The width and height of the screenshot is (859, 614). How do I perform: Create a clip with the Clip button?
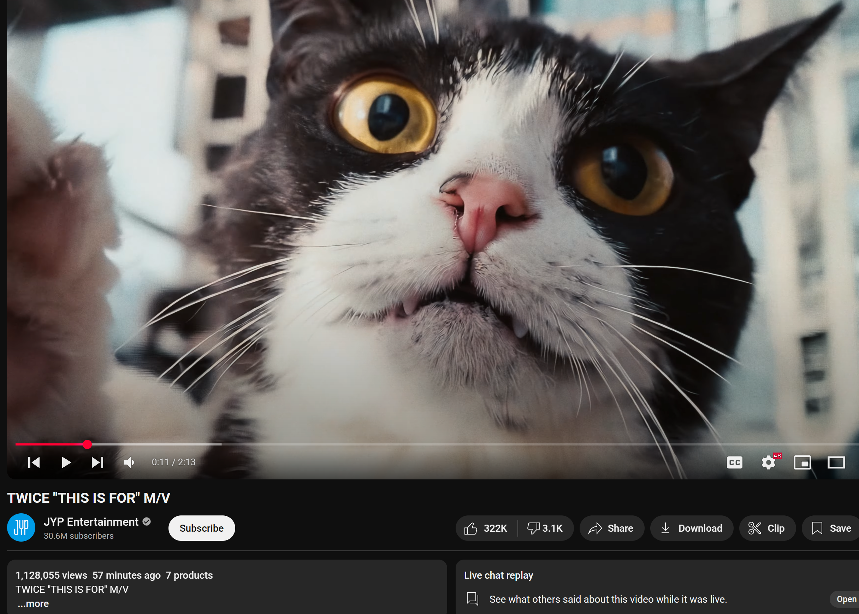[767, 528]
